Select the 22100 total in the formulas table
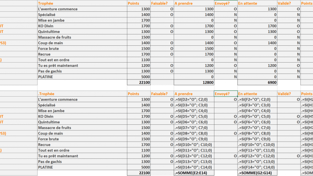This screenshot has height=176, width=313. pyautogui.click(x=139, y=173)
